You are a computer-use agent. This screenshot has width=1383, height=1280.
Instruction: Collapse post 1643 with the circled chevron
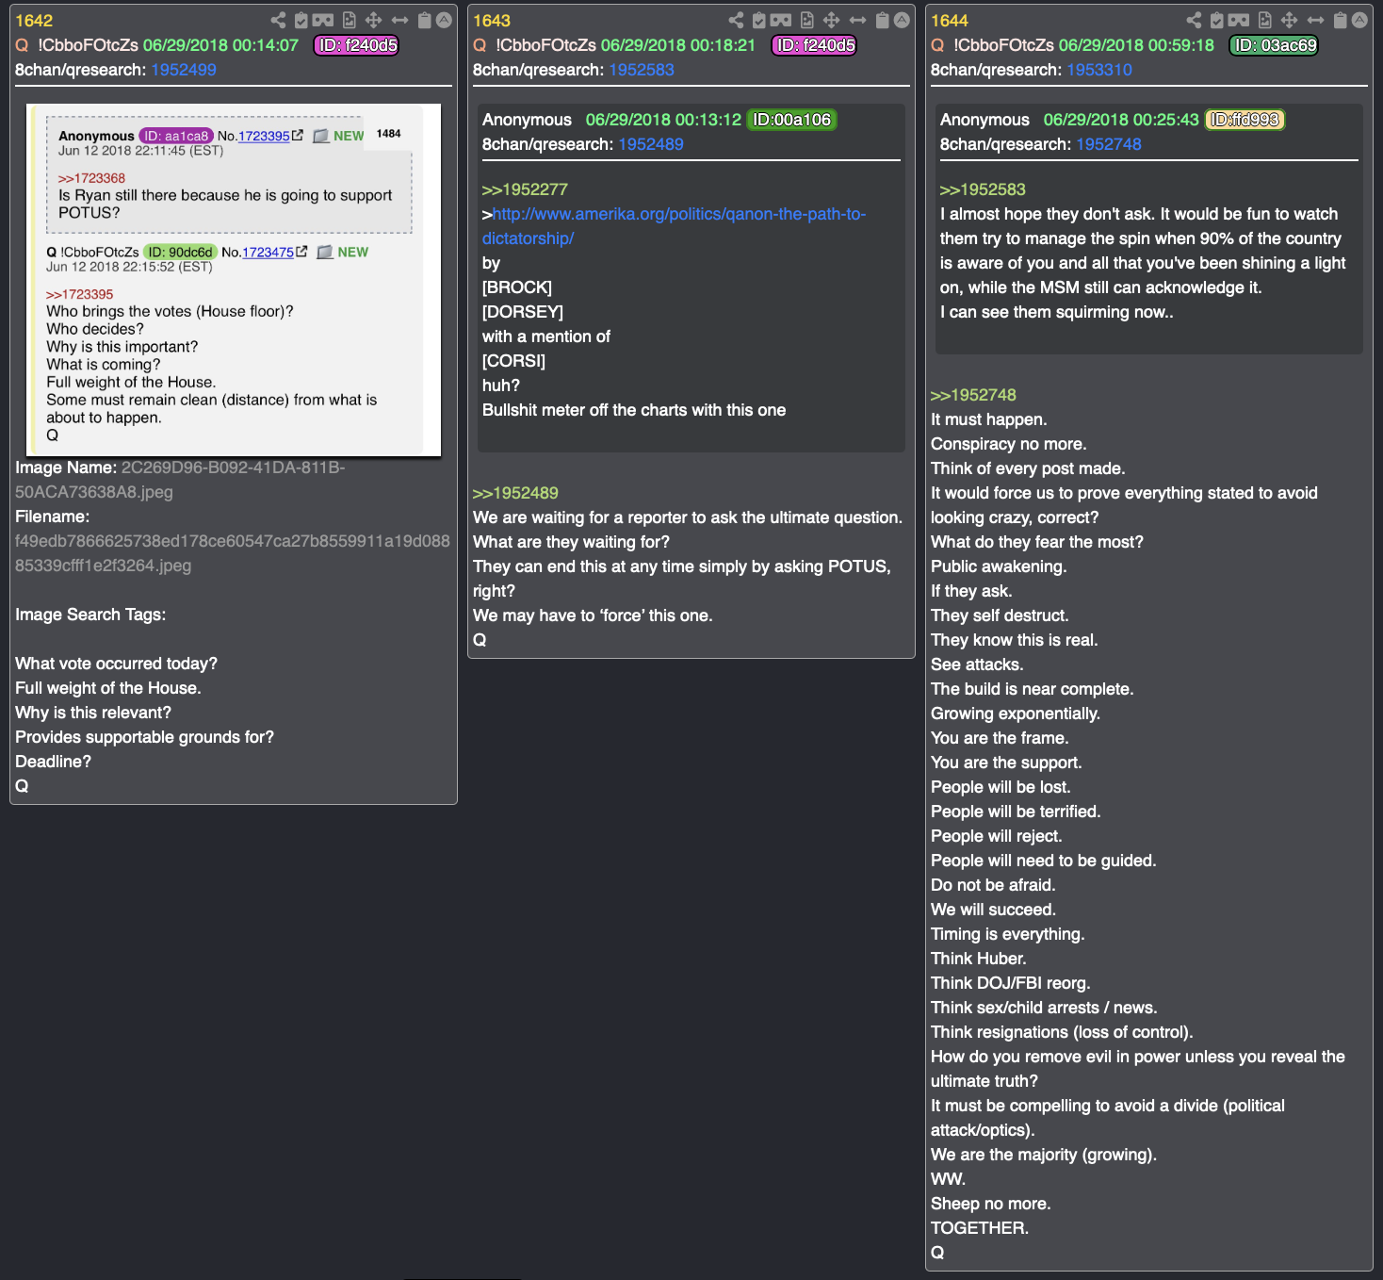click(902, 20)
